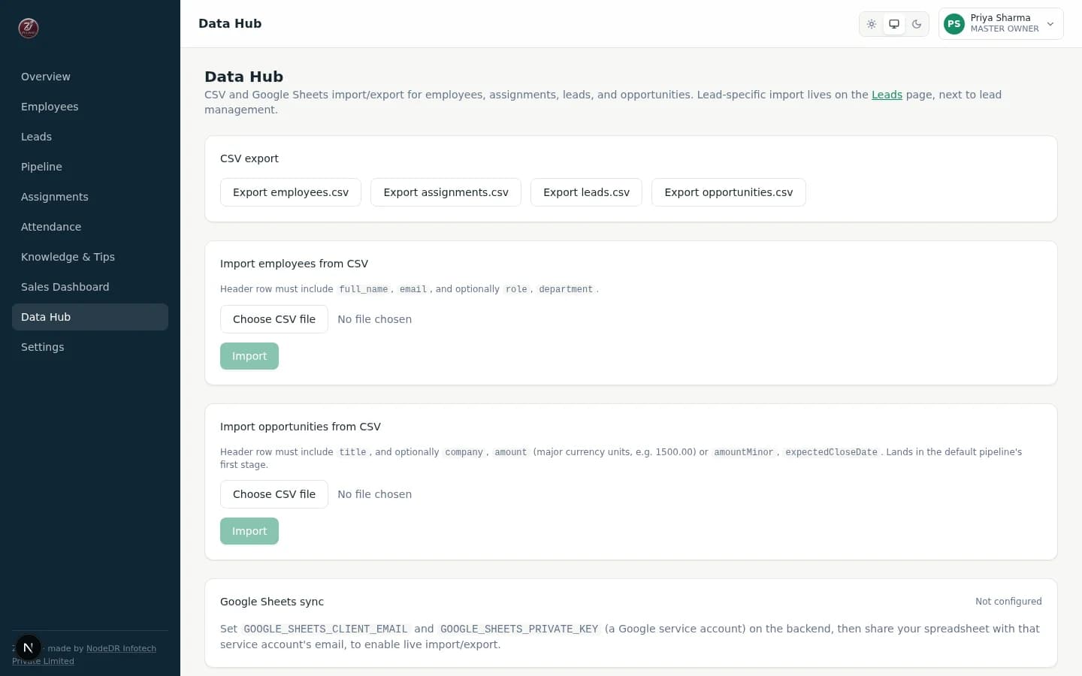Click the PS user avatar

pos(954,24)
